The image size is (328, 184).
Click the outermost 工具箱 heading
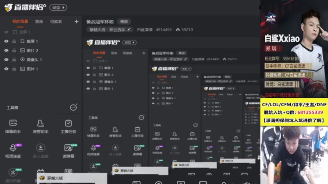coord(12,108)
